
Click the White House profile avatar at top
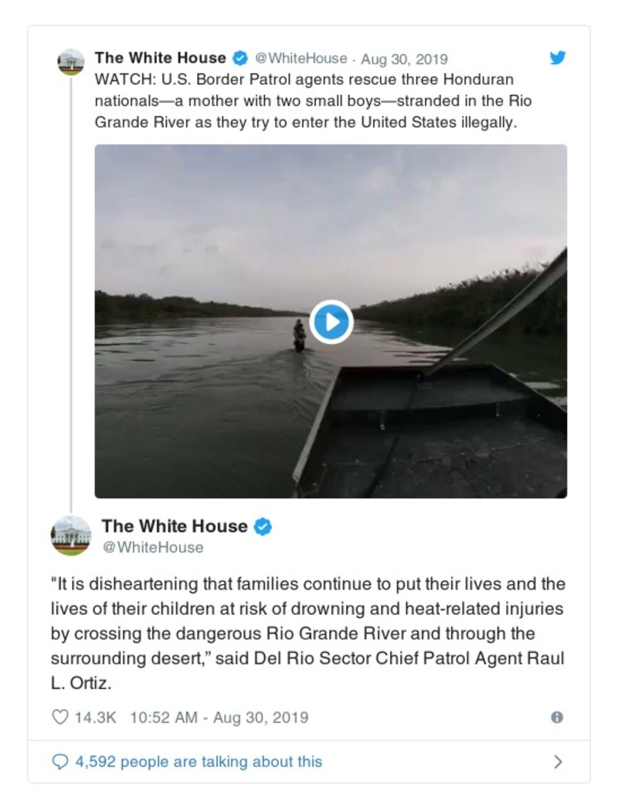tap(71, 62)
